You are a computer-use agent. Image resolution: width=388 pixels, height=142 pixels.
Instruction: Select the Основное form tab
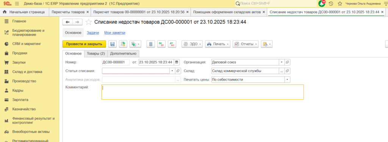tap(73, 53)
